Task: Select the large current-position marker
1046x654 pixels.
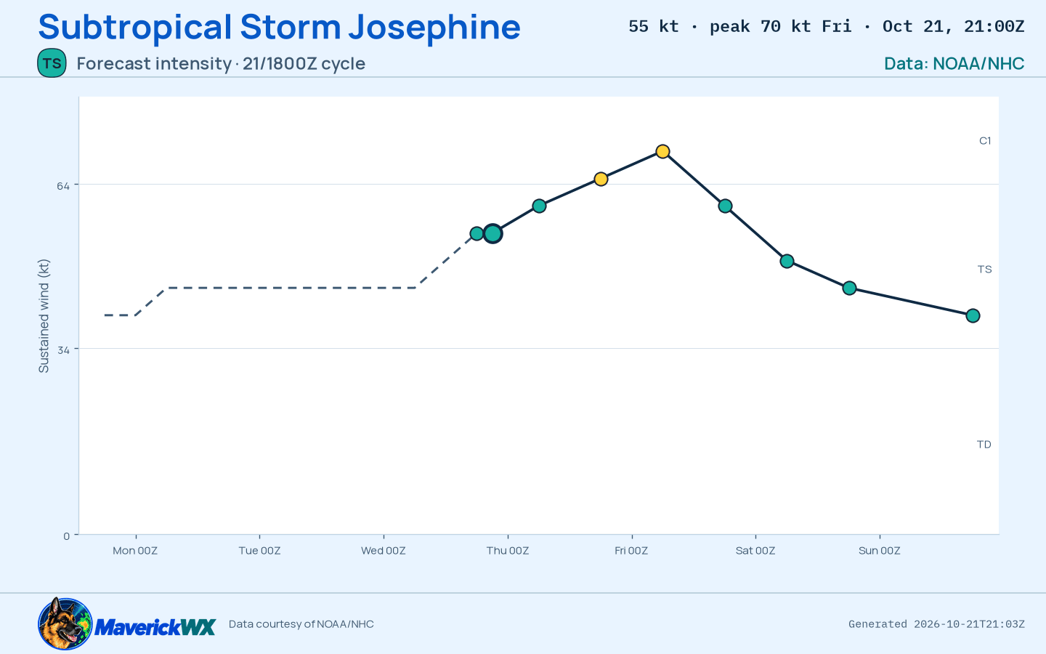Action: [x=492, y=233]
